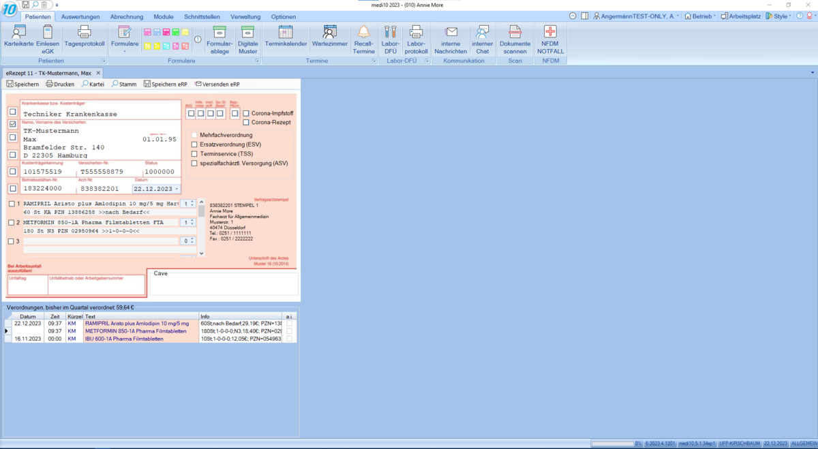Check the box for prescription line 3
This screenshot has width=818, height=449.
[12, 241]
